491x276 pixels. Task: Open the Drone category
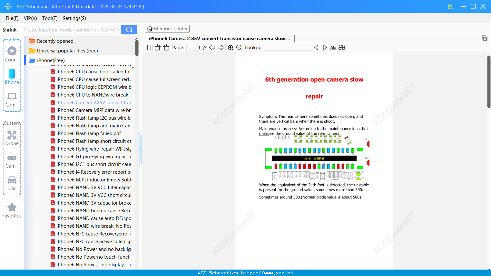tap(12, 138)
